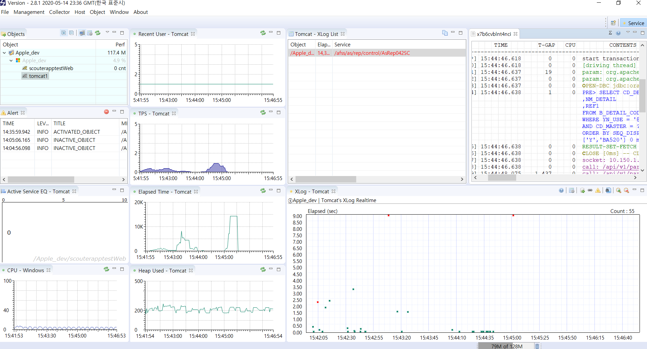The height and width of the screenshot is (349, 647).
Task: Refresh the Heap Used - Tomcat chart
Action: pyautogui.click(x=263, y=269)
